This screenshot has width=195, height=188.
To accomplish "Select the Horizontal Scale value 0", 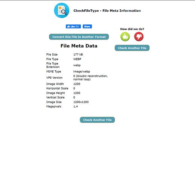I will click(x=74, y=88).
